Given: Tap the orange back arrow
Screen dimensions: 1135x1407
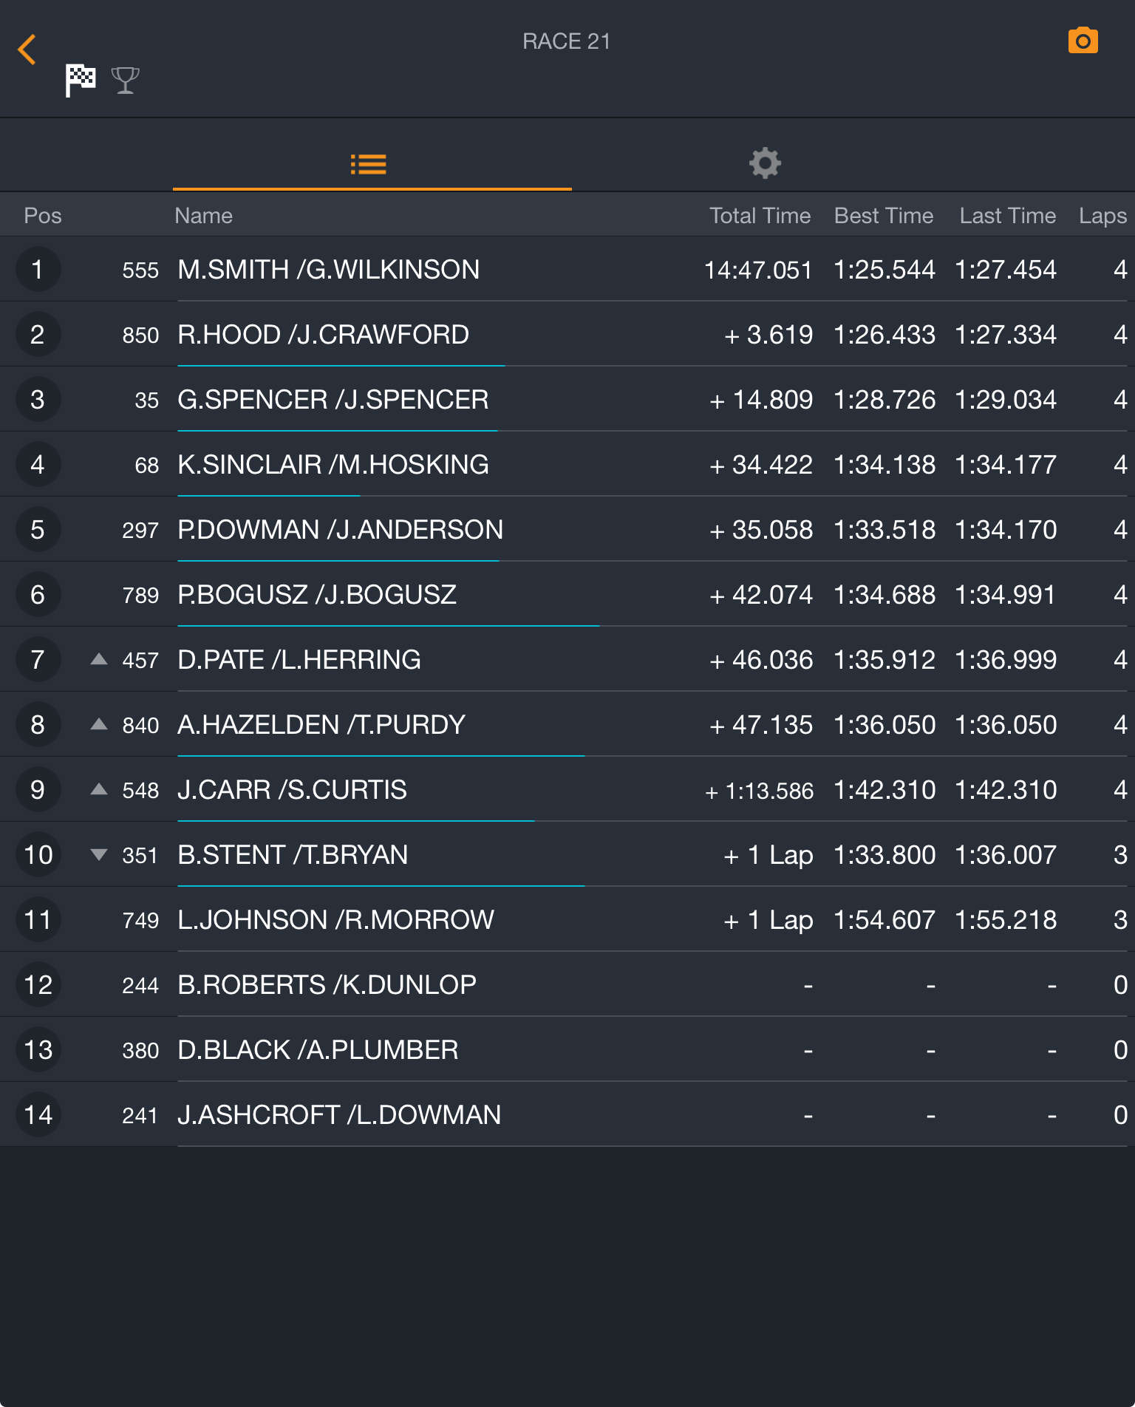Looking at the screenshot, I should click(27, 50).
